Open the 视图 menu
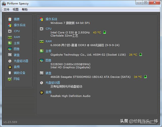Viewport: 162px width, 127px height. point(15,10)
